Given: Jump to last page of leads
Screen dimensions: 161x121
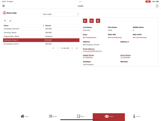Looking at the screenshot, I should [x=77, y=48].
